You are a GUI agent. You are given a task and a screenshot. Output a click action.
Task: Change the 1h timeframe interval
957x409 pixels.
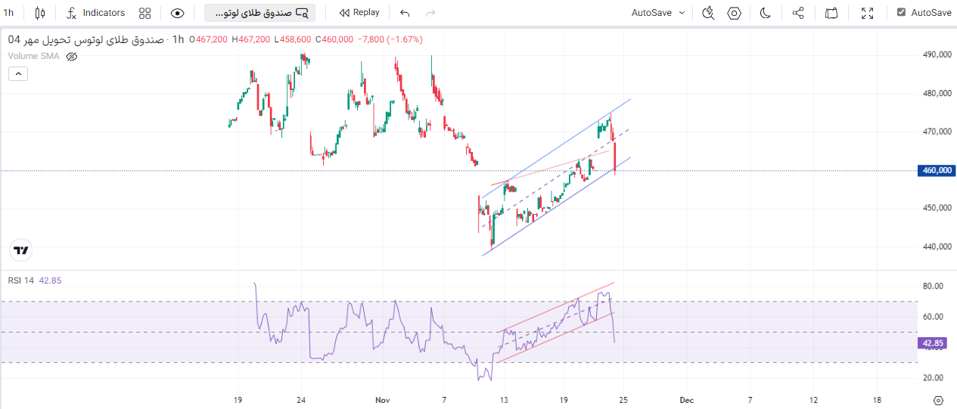(8, 13)
